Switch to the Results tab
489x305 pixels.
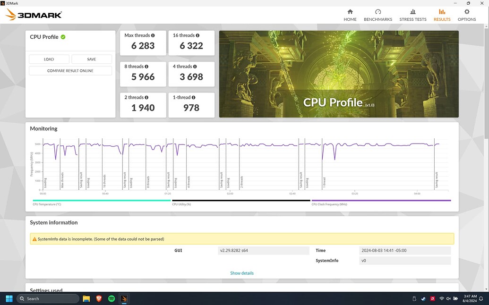(442, 15)
